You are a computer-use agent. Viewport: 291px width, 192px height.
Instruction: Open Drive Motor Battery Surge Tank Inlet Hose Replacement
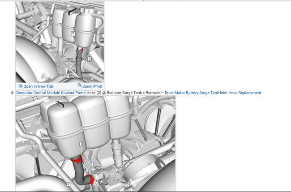coord(213,93)
